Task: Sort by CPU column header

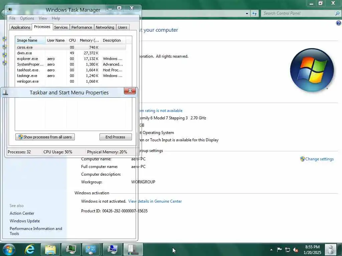Action: (72, 40)
